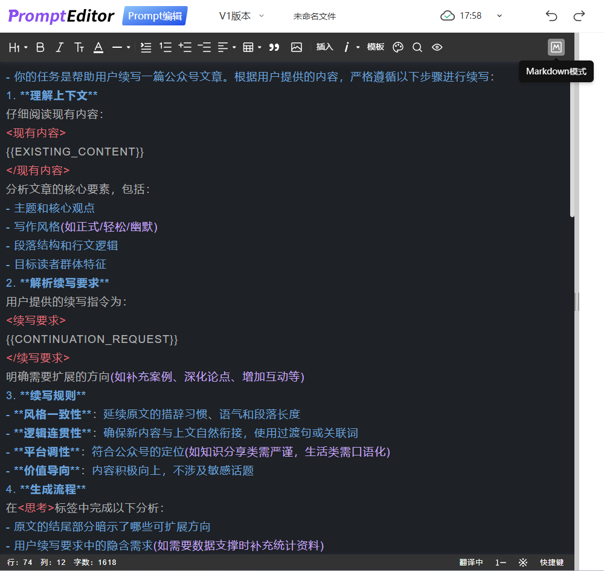Increase paragraph indentation

[x=185, y=47]
